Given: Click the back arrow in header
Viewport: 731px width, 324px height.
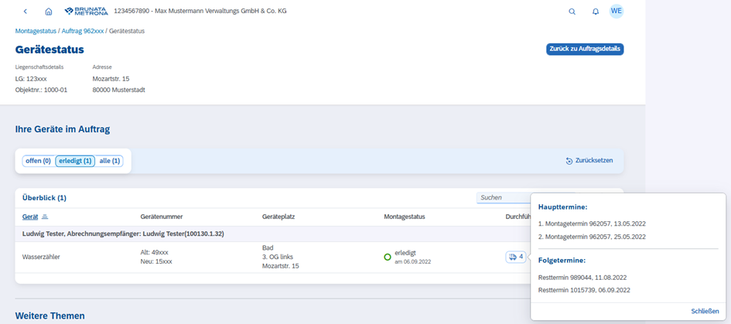Looking at the screenshot, I should pos(26,12).
